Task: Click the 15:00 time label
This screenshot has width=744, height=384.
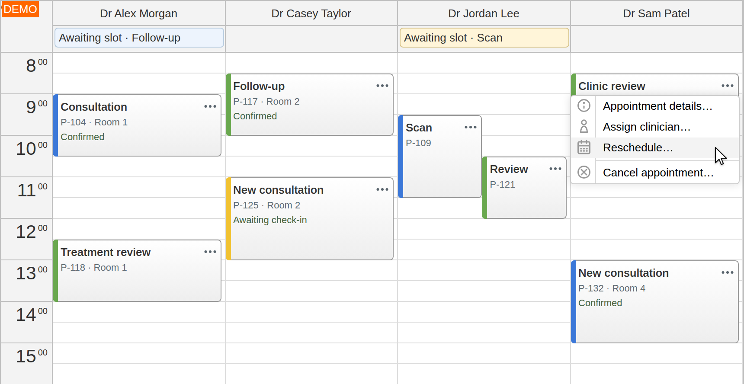Action: (x=32, y=356)
